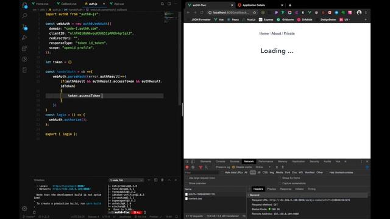Open the UX bookmarks folder
This screenshot has width=390, height=219.
(x=345, y=19)
